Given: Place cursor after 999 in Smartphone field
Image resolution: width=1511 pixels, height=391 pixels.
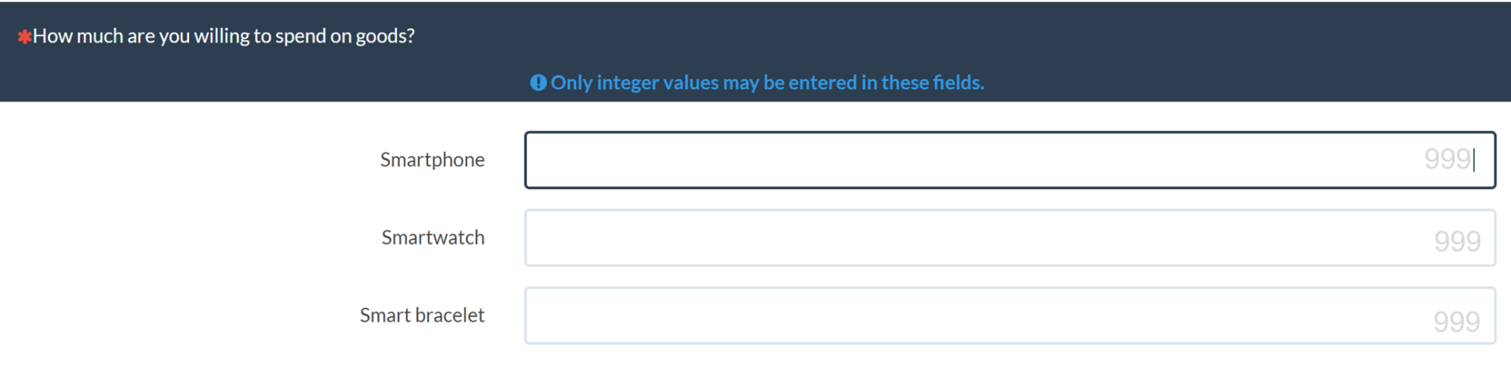Looking at the screenshot, I should 1473,160.
